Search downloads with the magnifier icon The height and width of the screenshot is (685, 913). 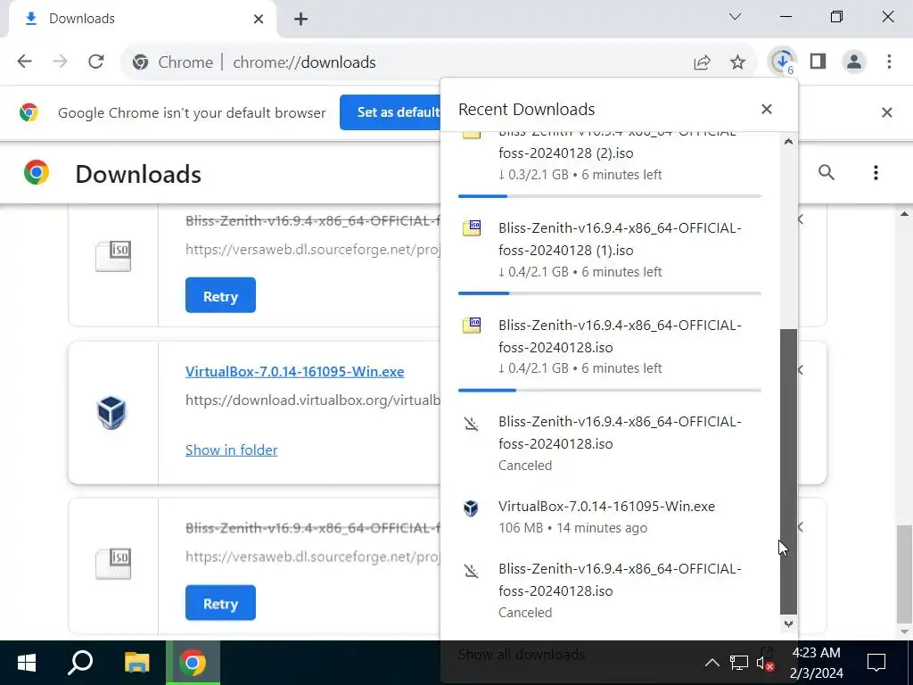point(827,172)
